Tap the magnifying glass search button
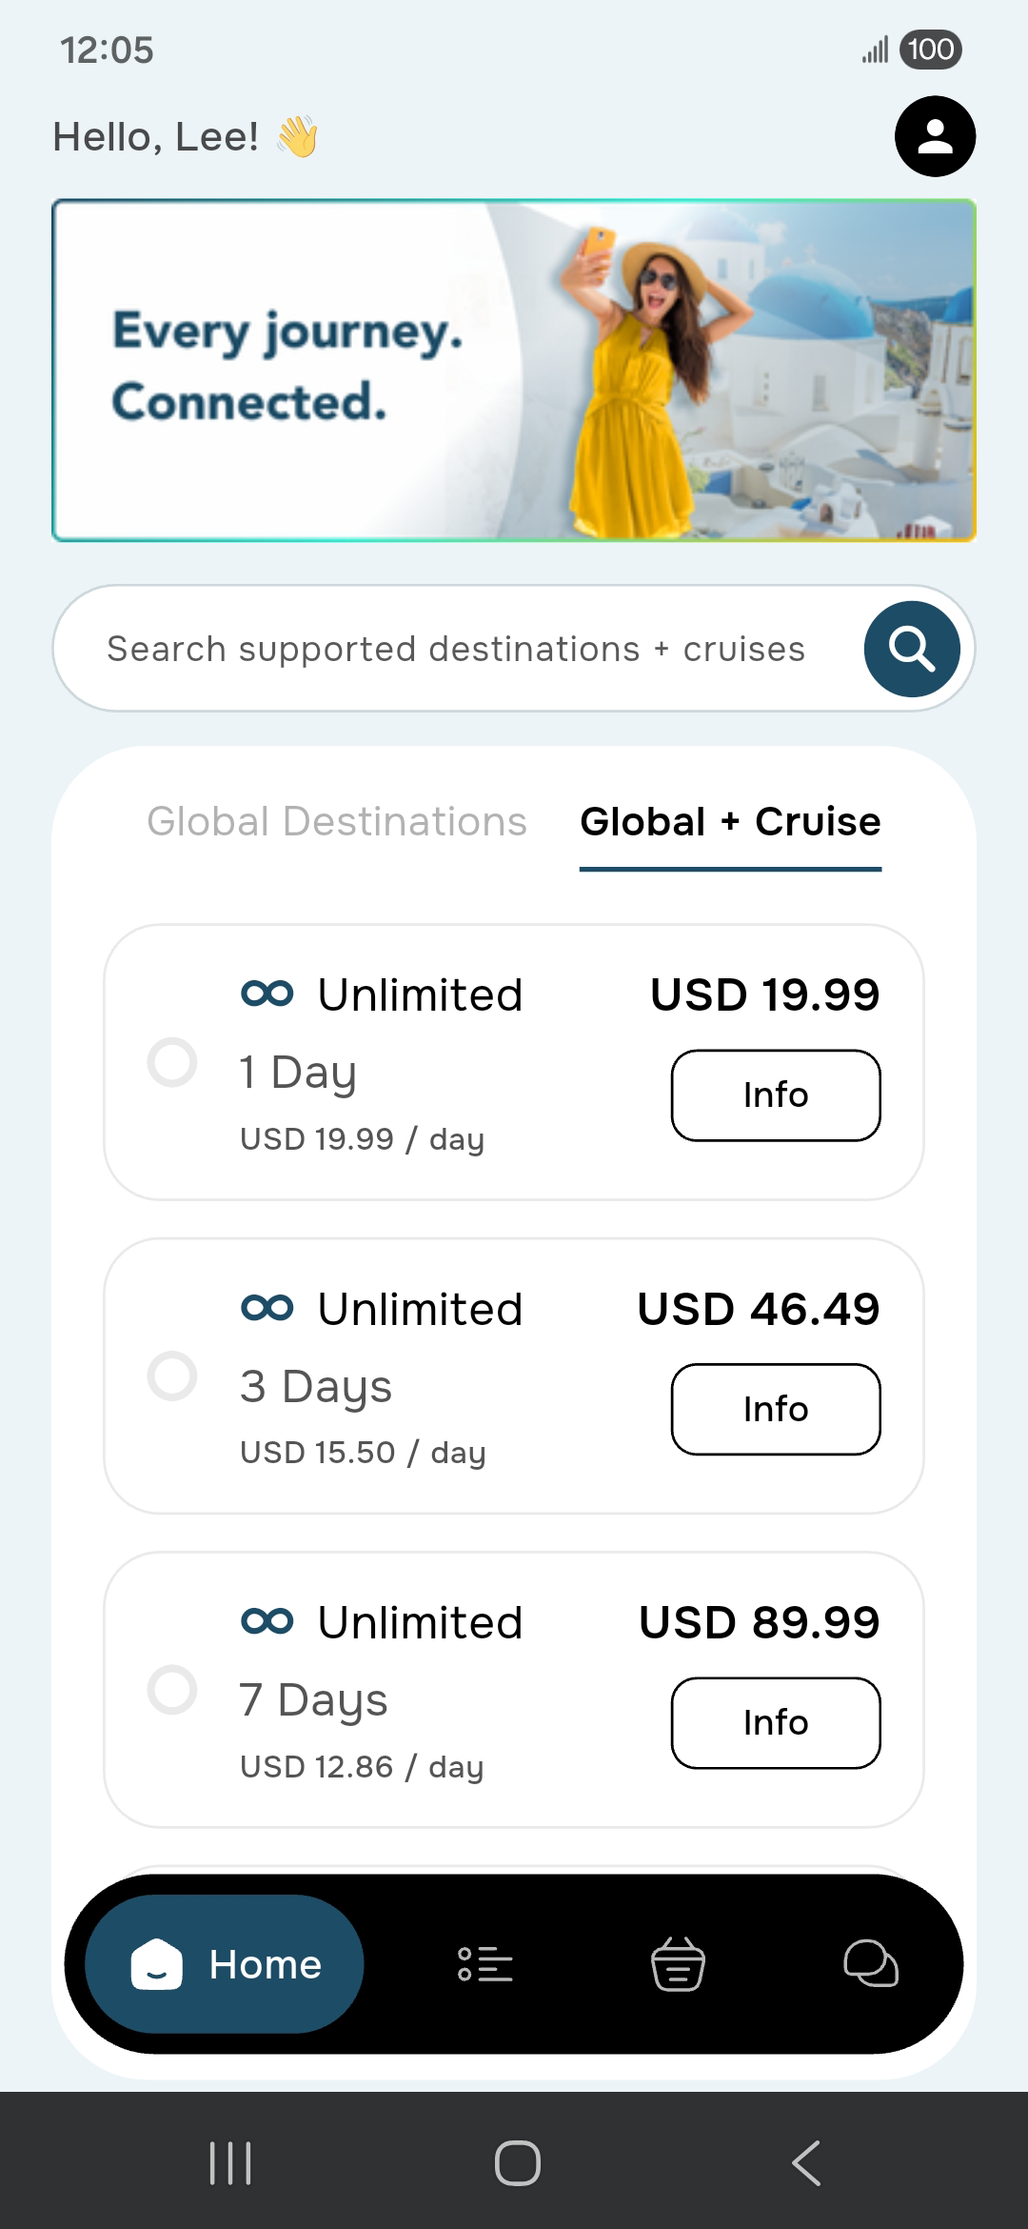 pyautogui.click(x=912, y=649)
